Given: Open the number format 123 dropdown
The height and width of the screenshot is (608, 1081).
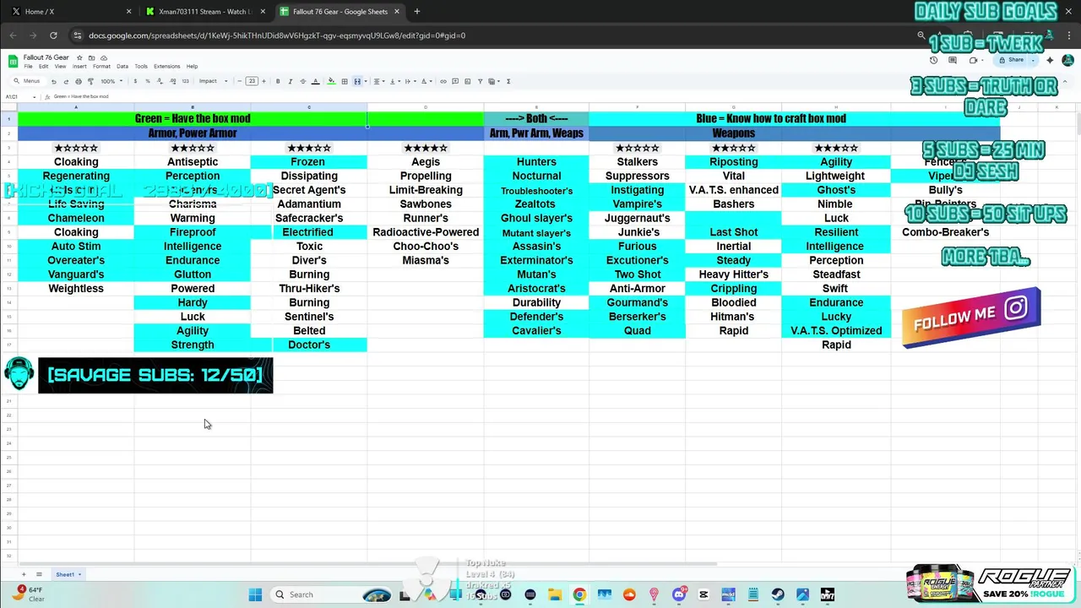Looking at the screenshot, I should [185, 81].
